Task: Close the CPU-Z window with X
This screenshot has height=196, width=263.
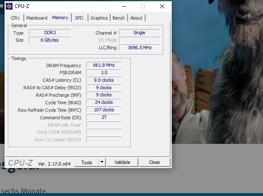Action: click(162, 6)
